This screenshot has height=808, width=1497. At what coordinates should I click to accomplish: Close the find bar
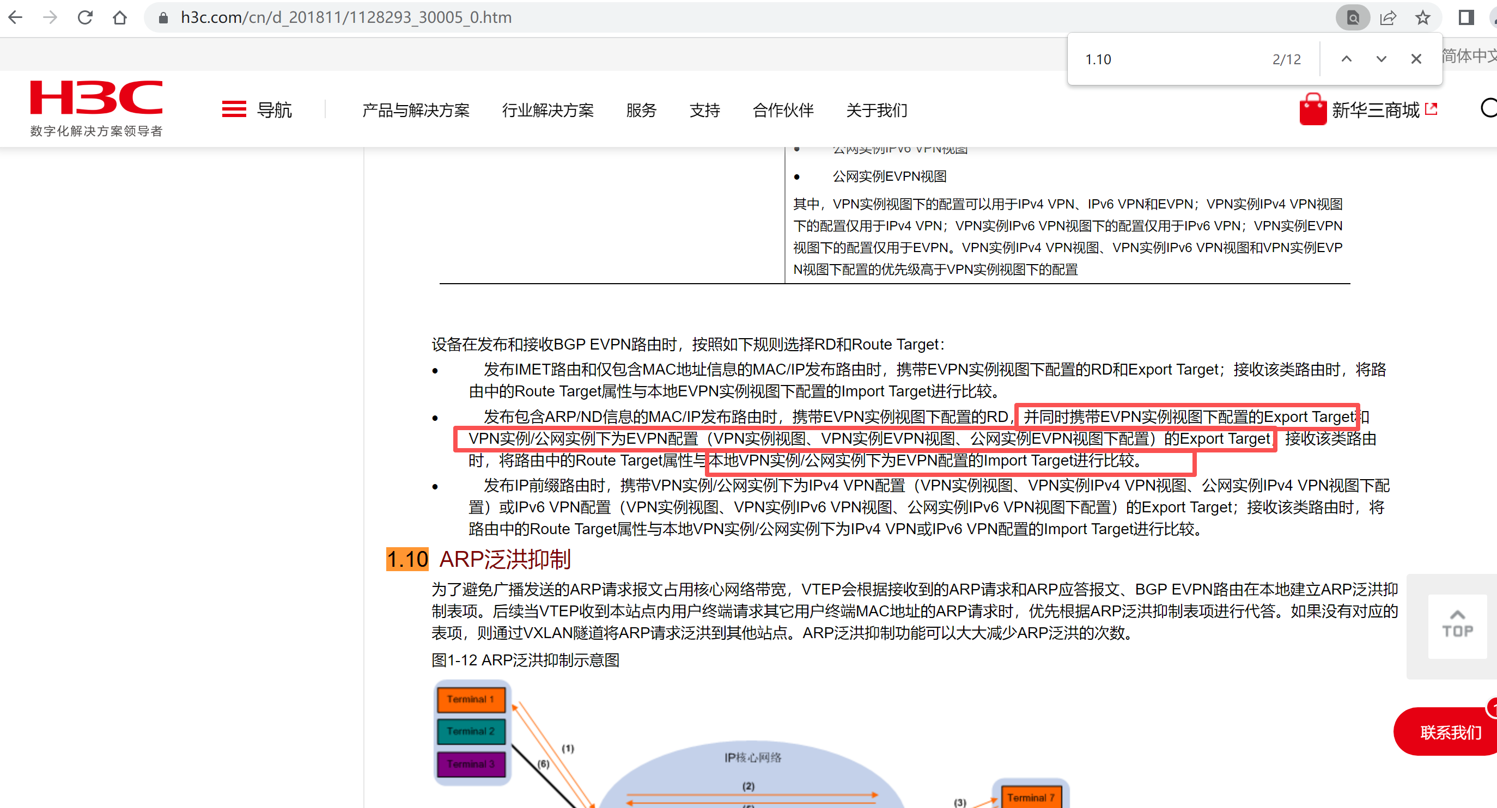1416,59
